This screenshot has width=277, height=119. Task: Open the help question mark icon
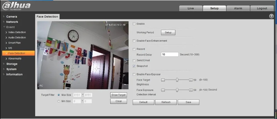click(x=271, y=16)
